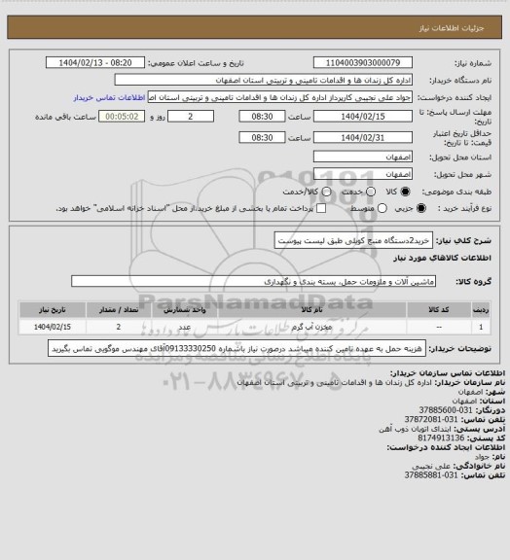Click the نام کالا column header
Image resolution: width=510 pixels, height=560 pixels.
pos(311,309)
